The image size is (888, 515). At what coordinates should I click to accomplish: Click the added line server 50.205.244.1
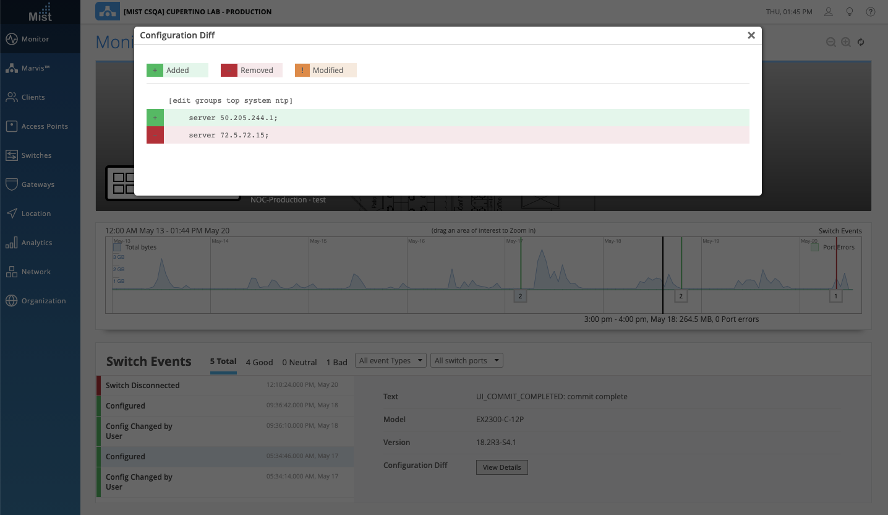coord(448,118)
